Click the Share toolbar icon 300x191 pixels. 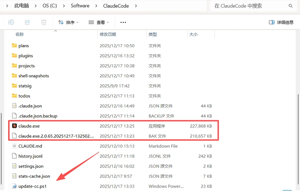coord(28,22)
